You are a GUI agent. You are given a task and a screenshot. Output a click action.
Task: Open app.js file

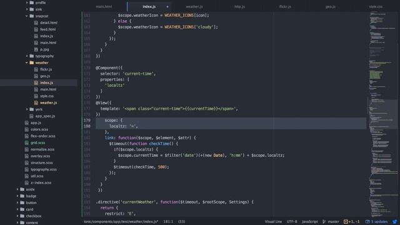click(36, 122)
